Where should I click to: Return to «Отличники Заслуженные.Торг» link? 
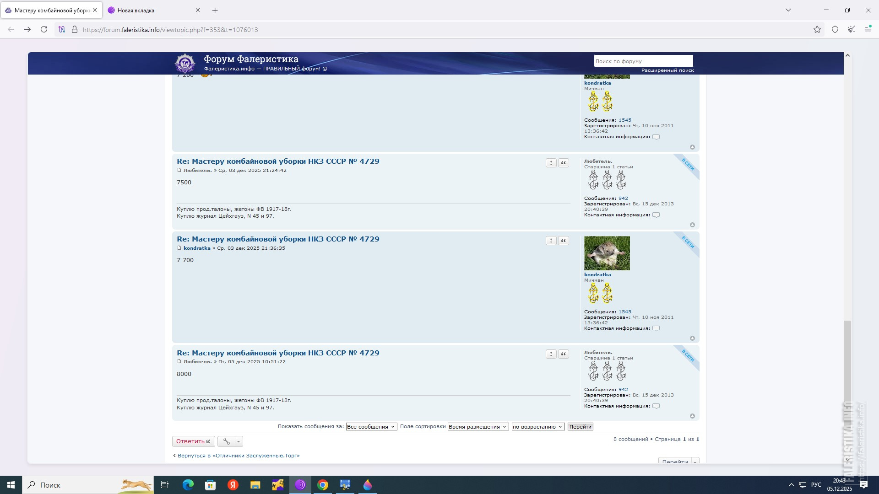238,456
